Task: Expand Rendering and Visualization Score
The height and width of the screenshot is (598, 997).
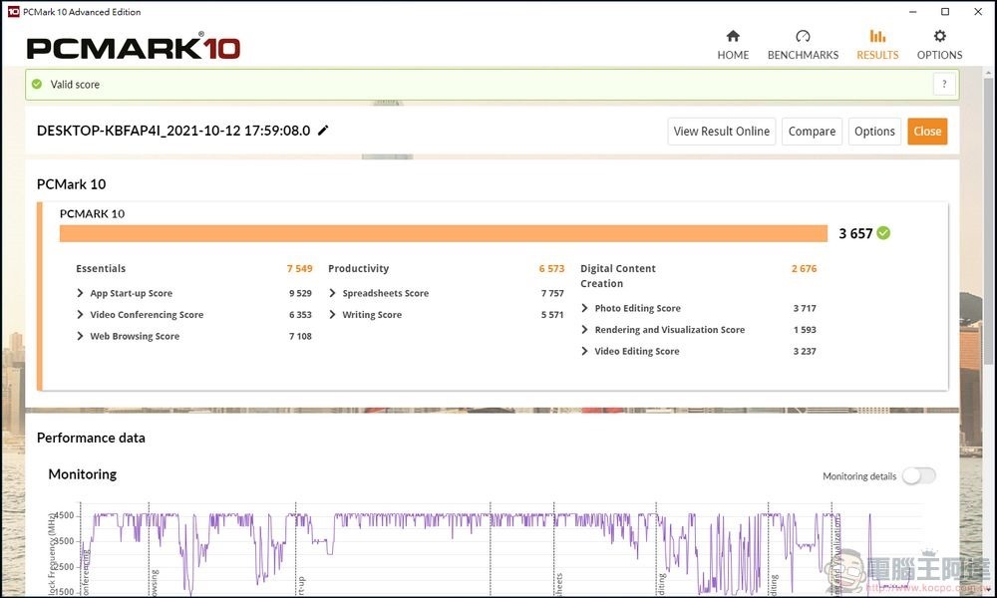Action: (x=584, y=330)
